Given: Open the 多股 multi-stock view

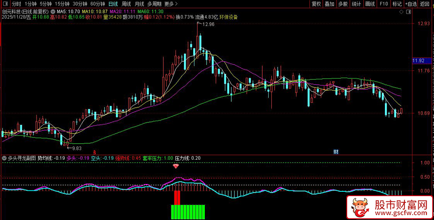Looking at the screenshot, I should click(x=343, y=4).
